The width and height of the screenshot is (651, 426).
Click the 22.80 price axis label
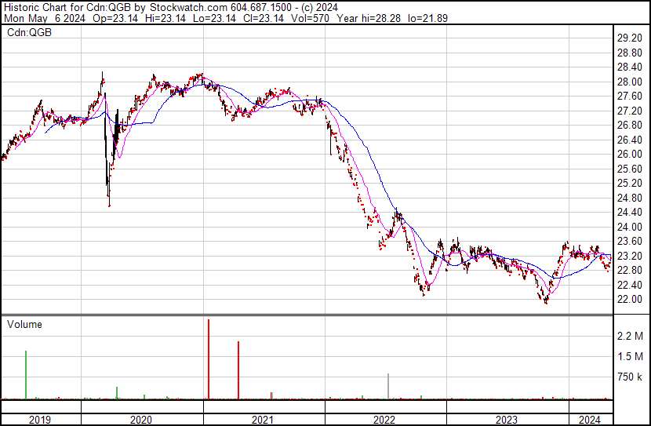(629, 271)
